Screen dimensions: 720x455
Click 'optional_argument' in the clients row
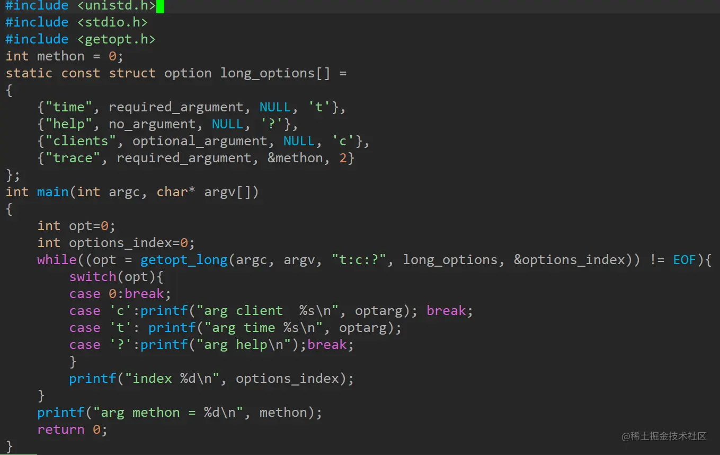point(200,141)
